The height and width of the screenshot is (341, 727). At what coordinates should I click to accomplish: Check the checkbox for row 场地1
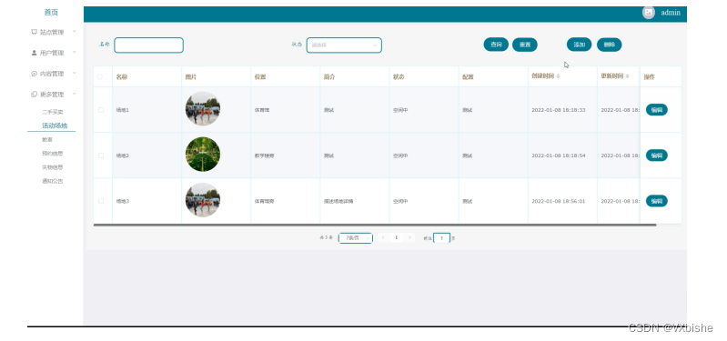[101, 110]
